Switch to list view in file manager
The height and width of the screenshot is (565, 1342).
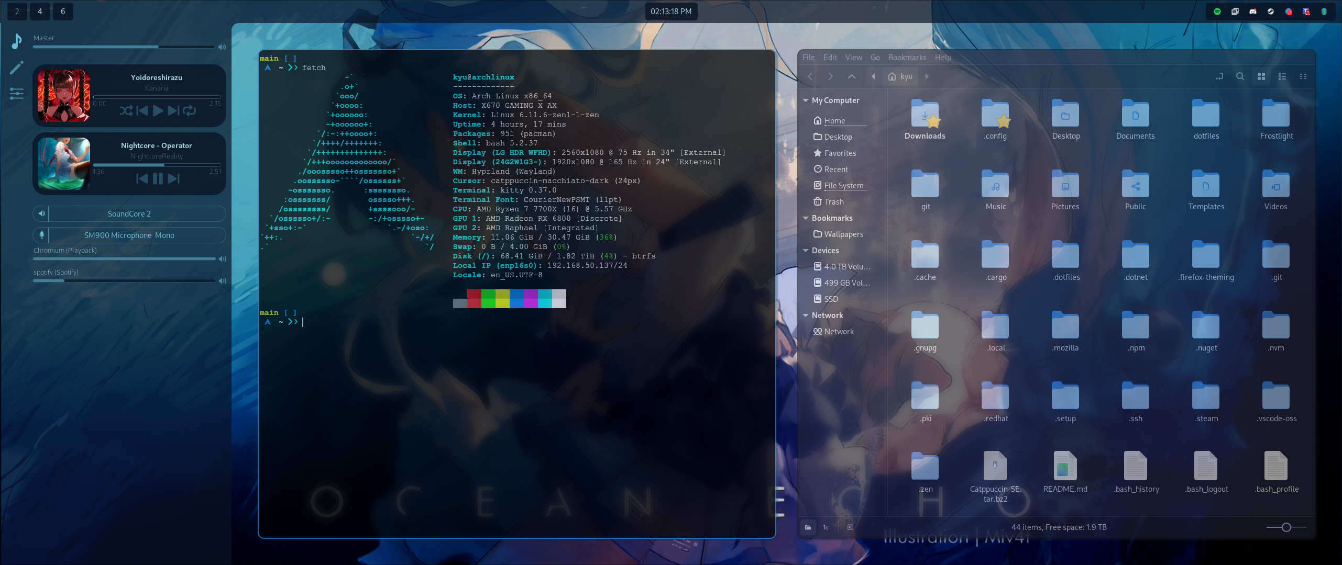pos(1282,76)
